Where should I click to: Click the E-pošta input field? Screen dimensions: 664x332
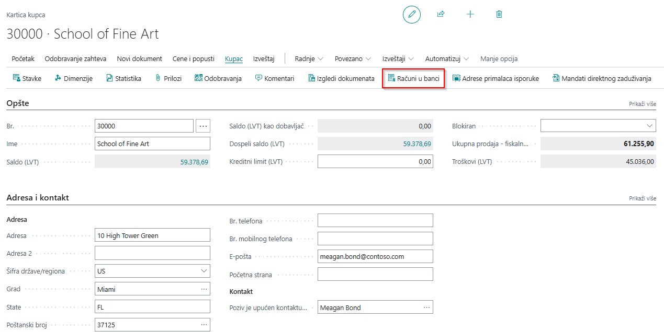pos(375,256)
